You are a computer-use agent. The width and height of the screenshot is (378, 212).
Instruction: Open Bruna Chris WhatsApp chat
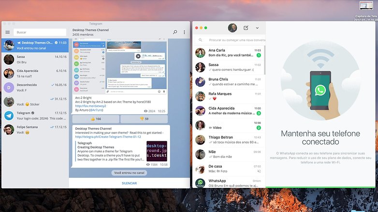pos(229,82)
